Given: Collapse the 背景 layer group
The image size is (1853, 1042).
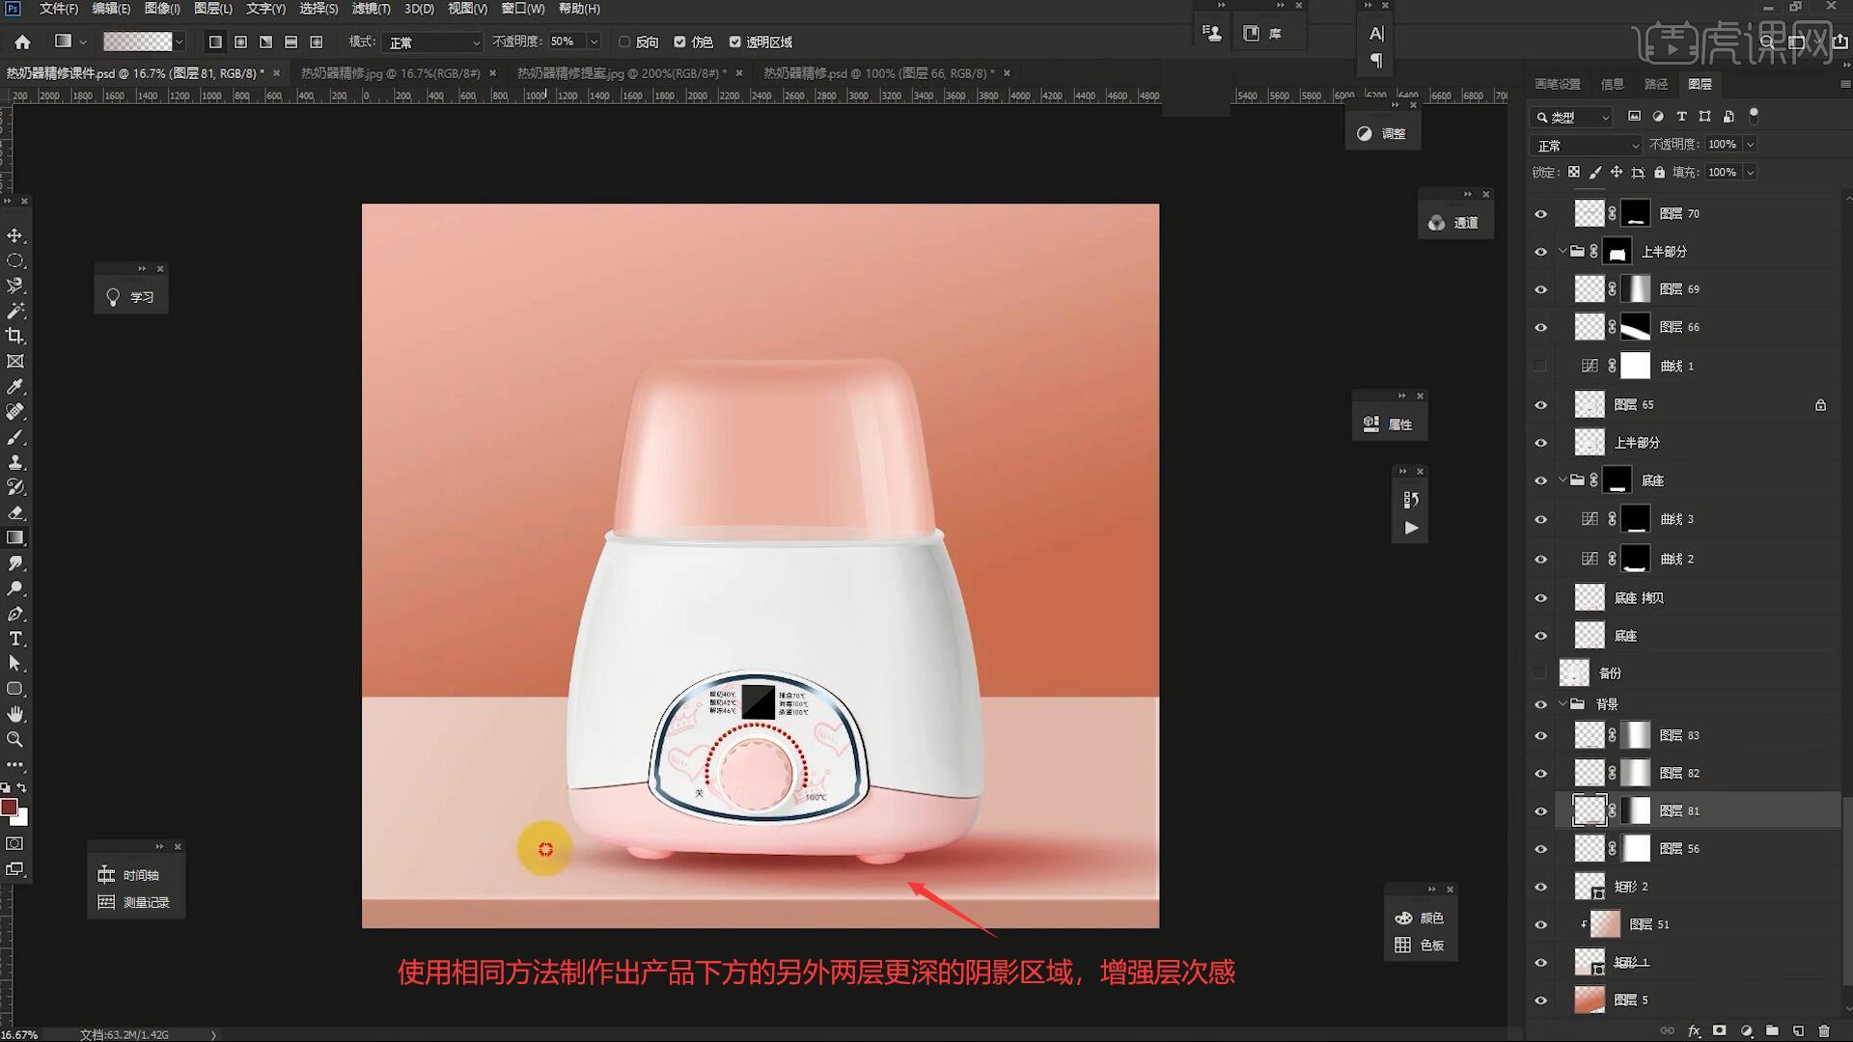Looking at the screenshot, I should click(1563, 704).
